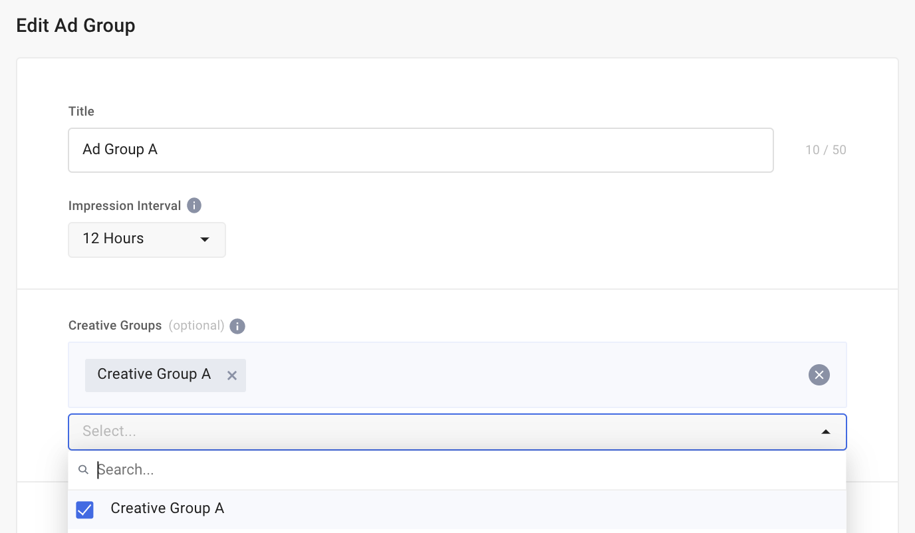Click the search magnifier icon
915x533 pixels.
(83, 470)
